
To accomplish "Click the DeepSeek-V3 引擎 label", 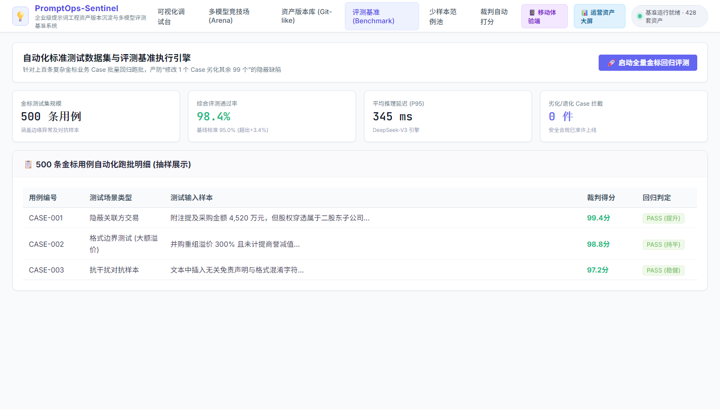I will point(396,130).
